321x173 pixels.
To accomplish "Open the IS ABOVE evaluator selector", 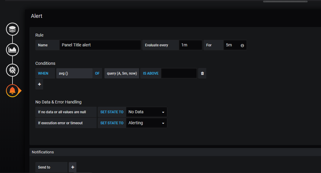I will [151, 73].
